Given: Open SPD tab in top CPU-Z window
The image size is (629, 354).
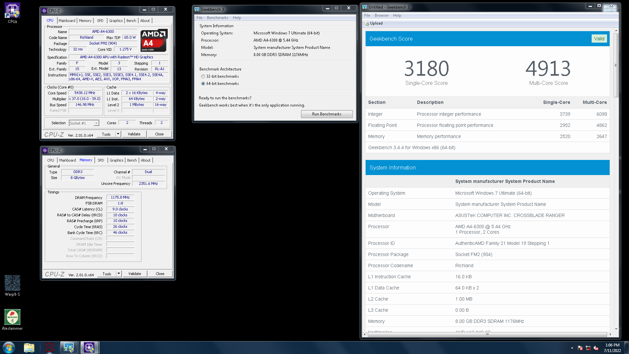Looking at the screenshot, I should pyautogui.click(x=100, y=21).
